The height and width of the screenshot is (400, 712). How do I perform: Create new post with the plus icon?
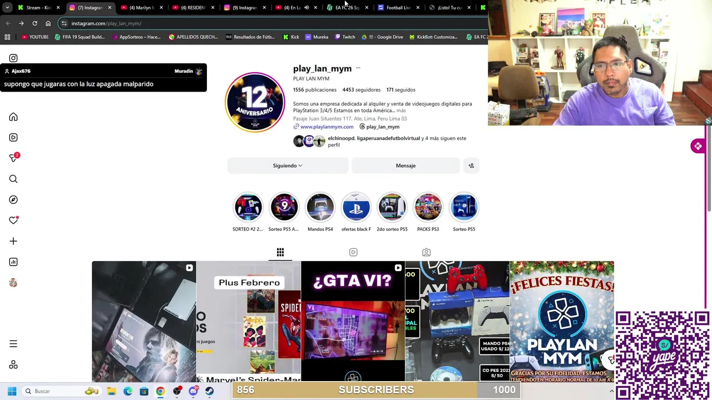[13, 241]
